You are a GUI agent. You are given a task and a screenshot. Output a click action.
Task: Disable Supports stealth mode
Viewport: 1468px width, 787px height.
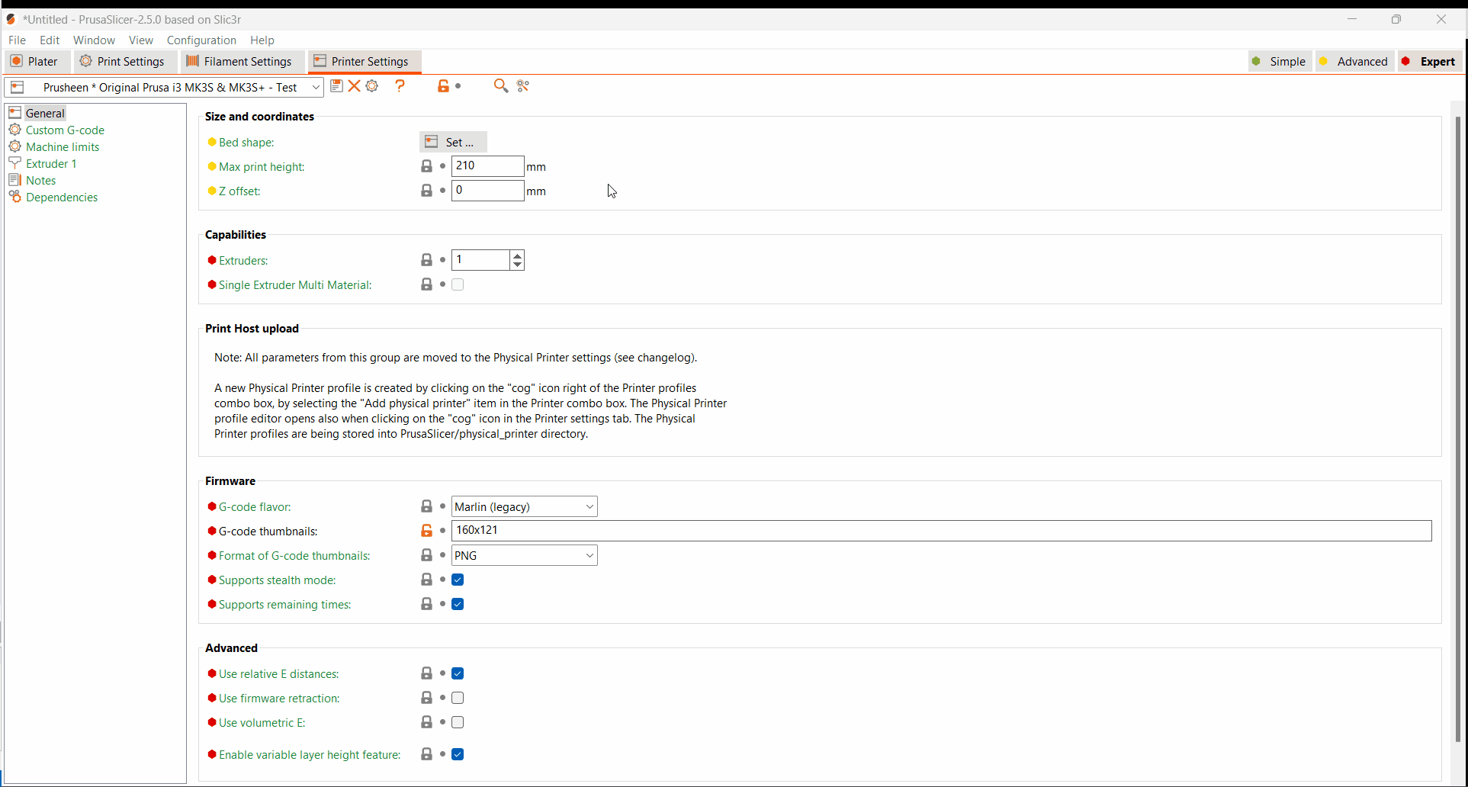(x=458, y=580)
